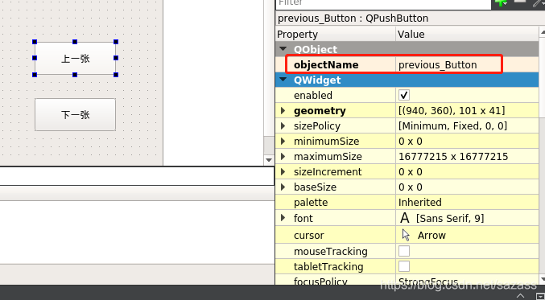The image size is (545, 300).
Task: Click the Property column header
Action: coord(336,34)
